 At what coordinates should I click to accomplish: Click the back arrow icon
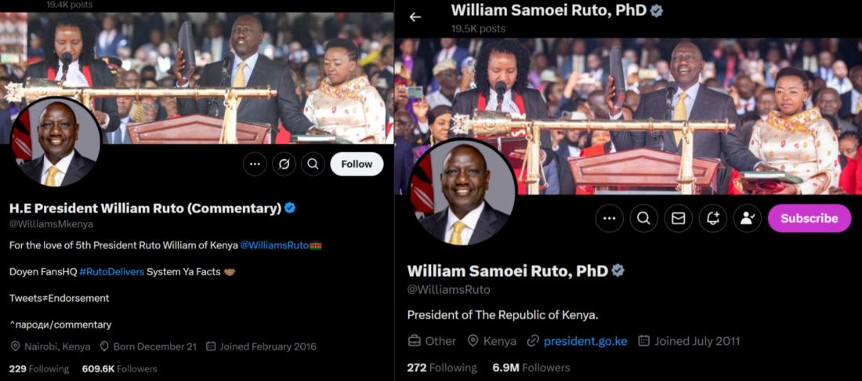[x=415, y=17]
